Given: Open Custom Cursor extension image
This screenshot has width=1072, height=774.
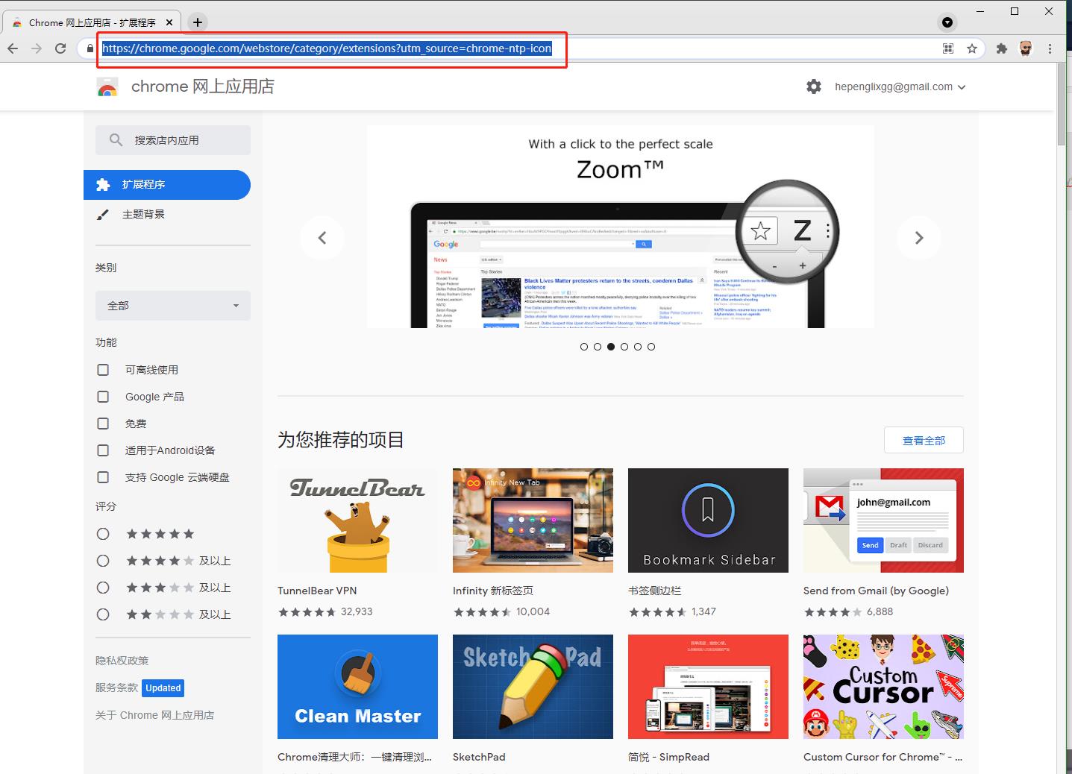Looking at the screenshot, I should (x=883, y=687).
